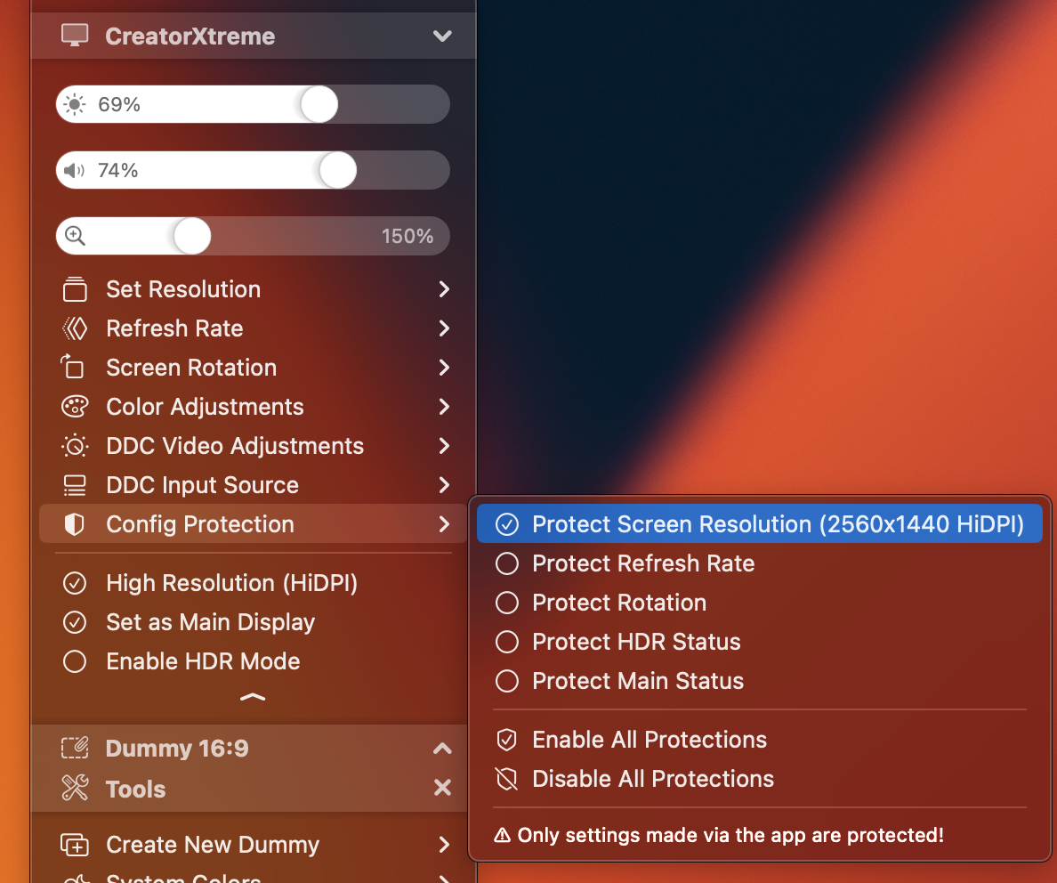Expand the Dummy 16:9 section
The image size is (1057, 883).
(x=442, y=748)
